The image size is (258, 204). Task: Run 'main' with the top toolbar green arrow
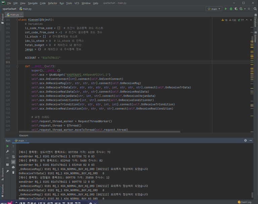pyautogui.click(x=226, y=9)
